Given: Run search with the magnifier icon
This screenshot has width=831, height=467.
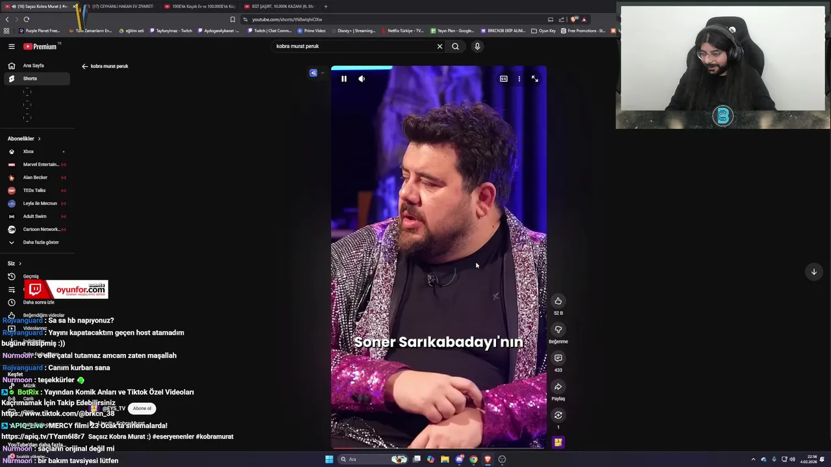Looking at the screenshot, I should tap(455, 46).
